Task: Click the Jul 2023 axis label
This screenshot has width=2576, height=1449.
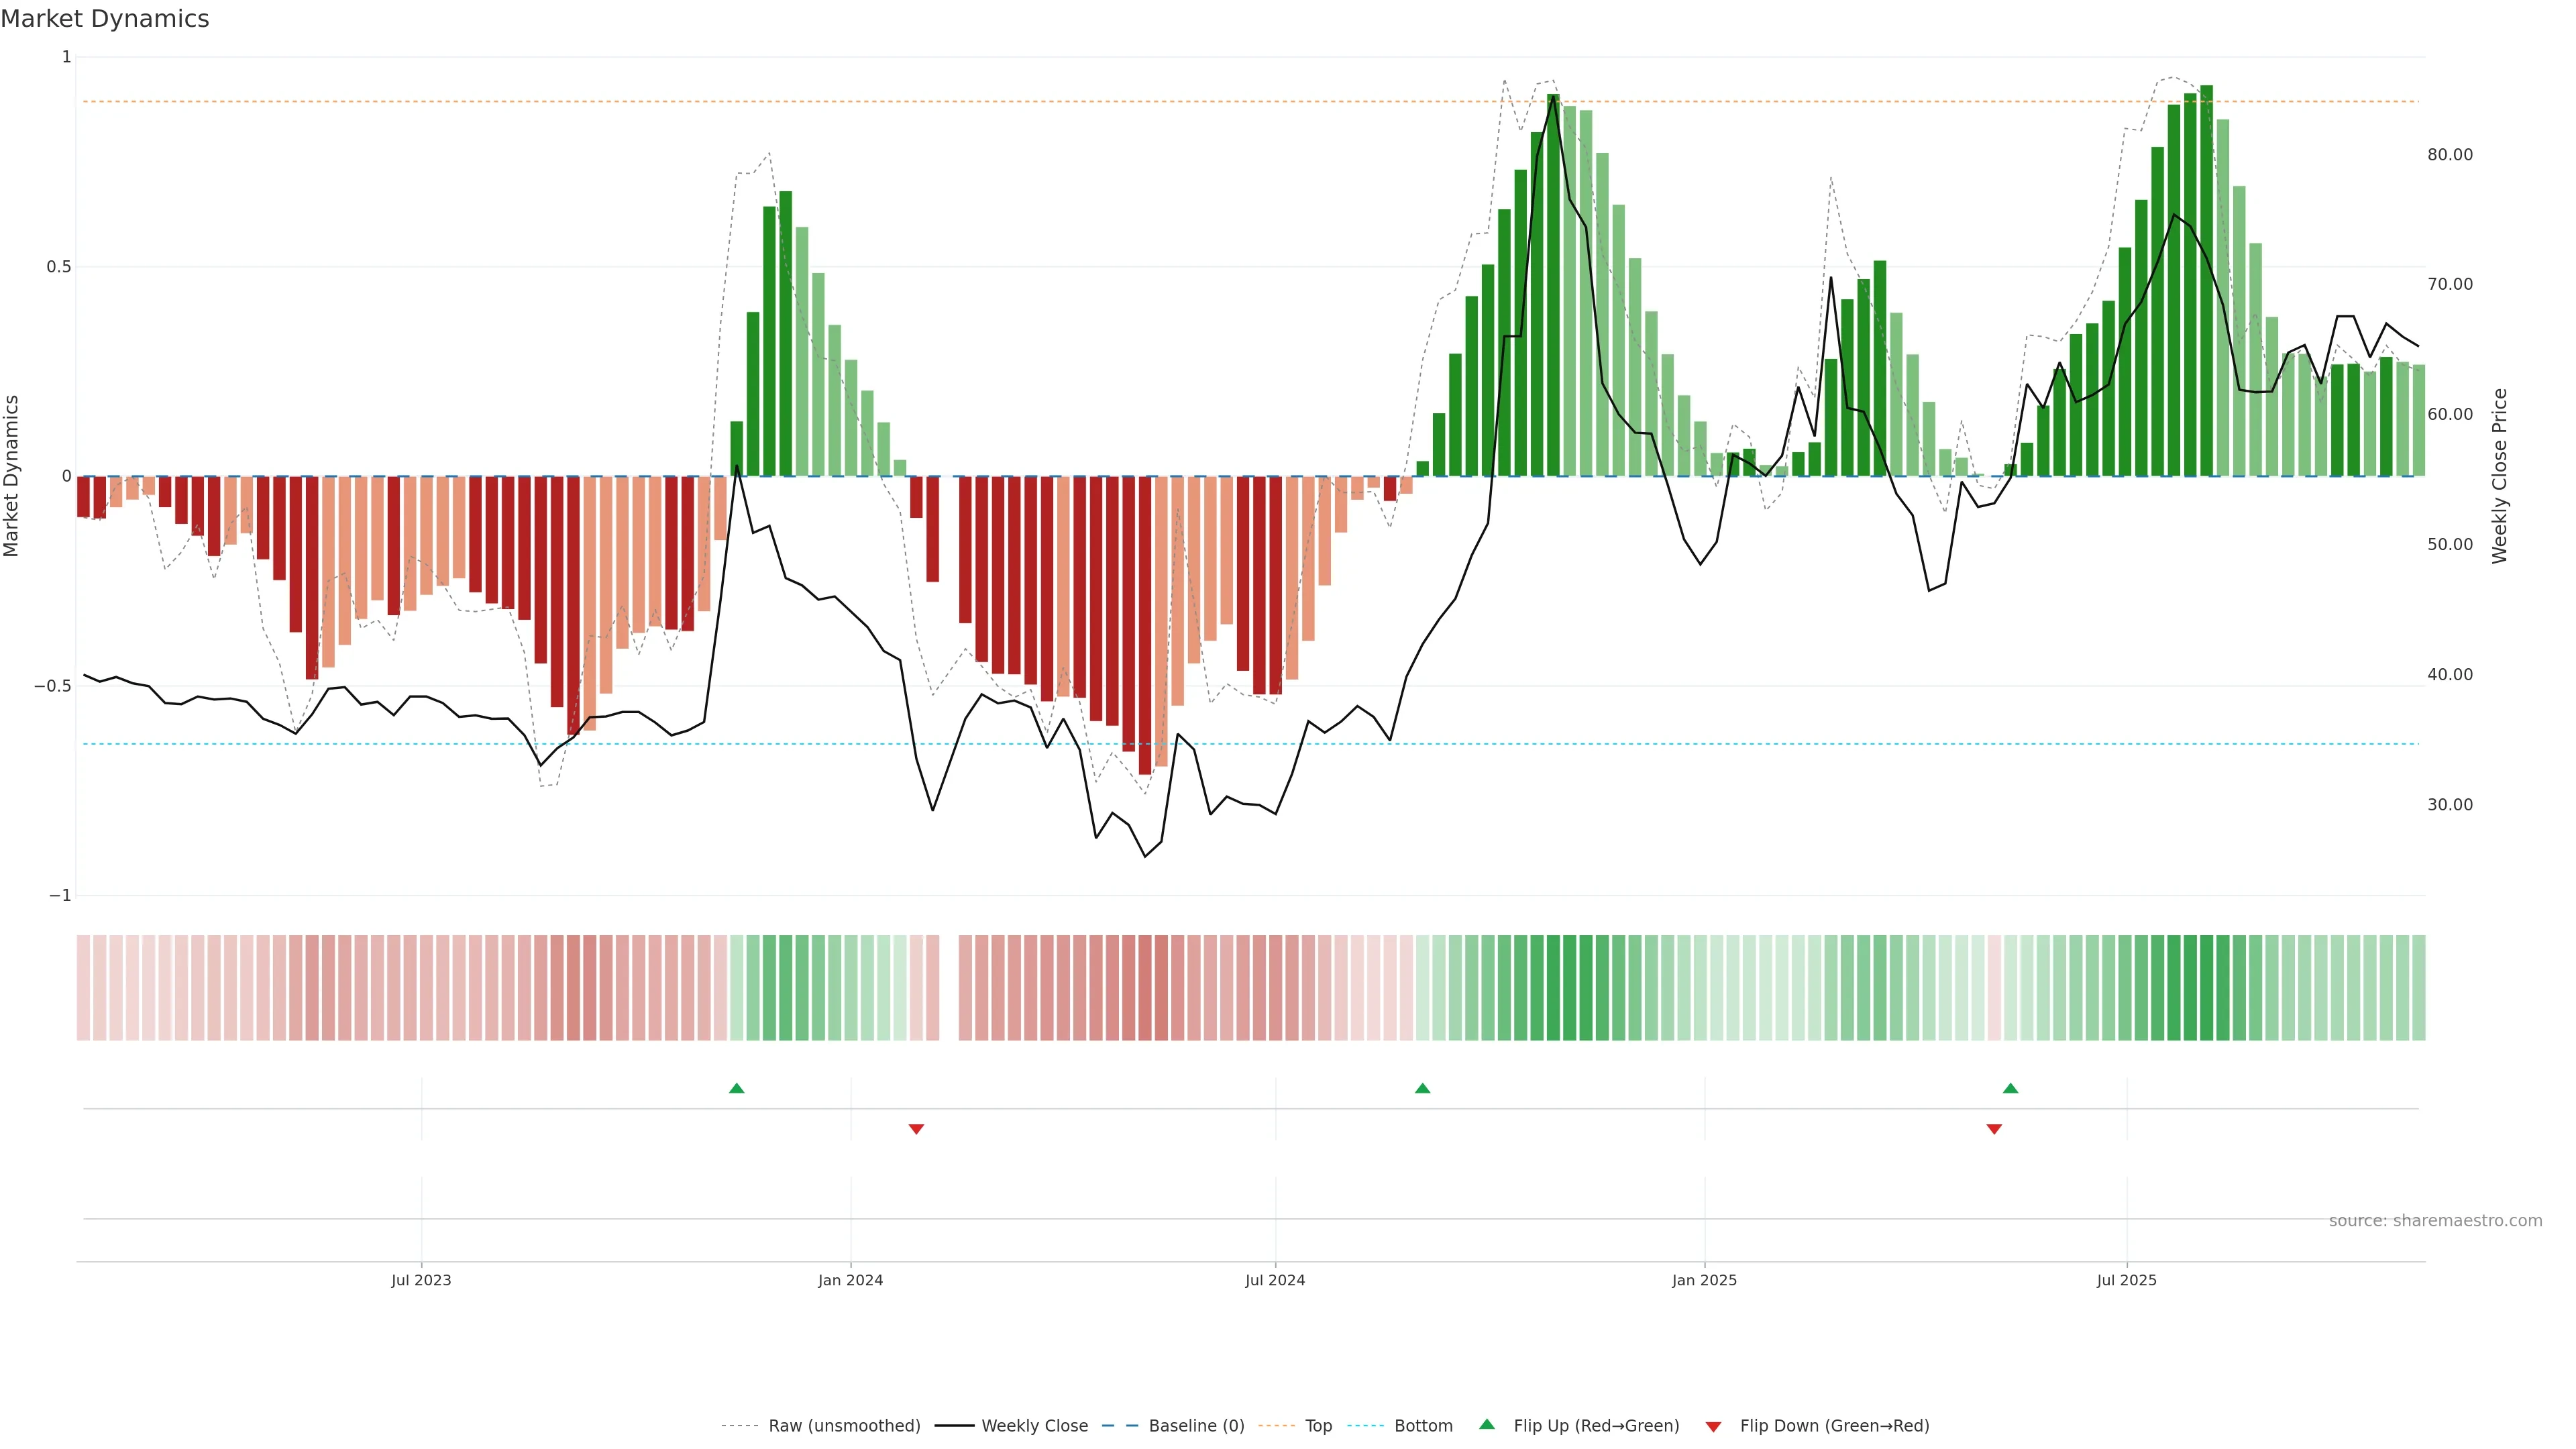Action: (x=421, y=1280)
